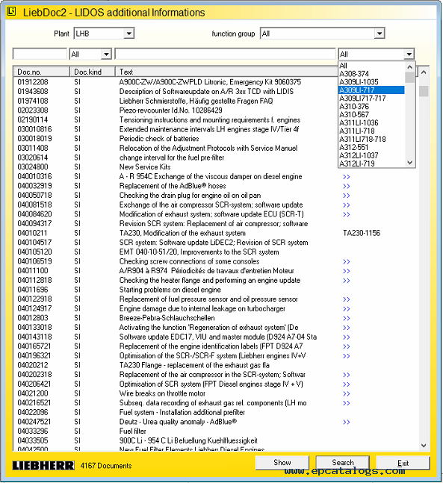Select A312-551 from the dropdown list
This screenshot has height=483, width=443.
click(x=371, y=147)
